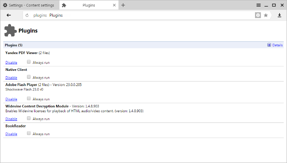Check Always run for Yandex PDF Viewer
The image size is (287, 163).
(x=29, y=62)
